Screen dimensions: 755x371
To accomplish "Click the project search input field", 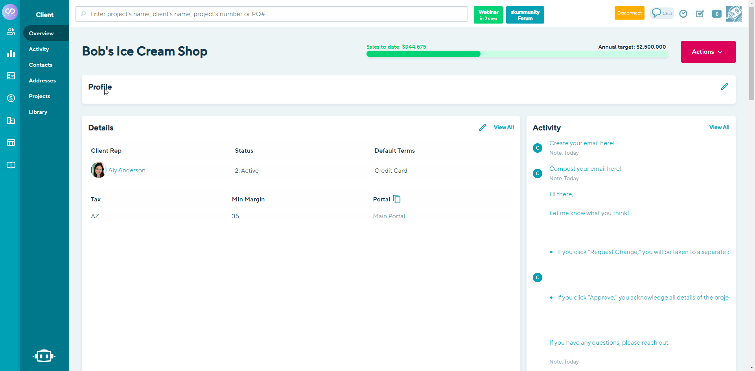I will click(x=271, y=14).
